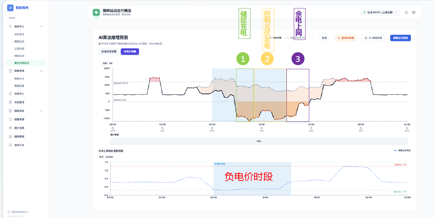The height and width of the screenshot is (218, 435).
Task: Click the 微网管理 gear icon in sidebar
Action: [x=10, y=137]
